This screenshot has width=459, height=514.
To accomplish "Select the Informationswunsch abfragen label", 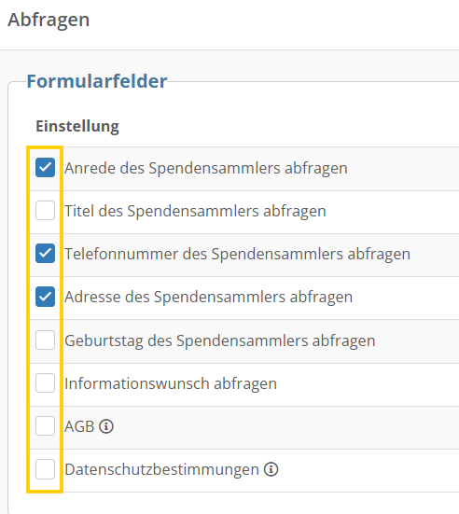I will 171,383.
